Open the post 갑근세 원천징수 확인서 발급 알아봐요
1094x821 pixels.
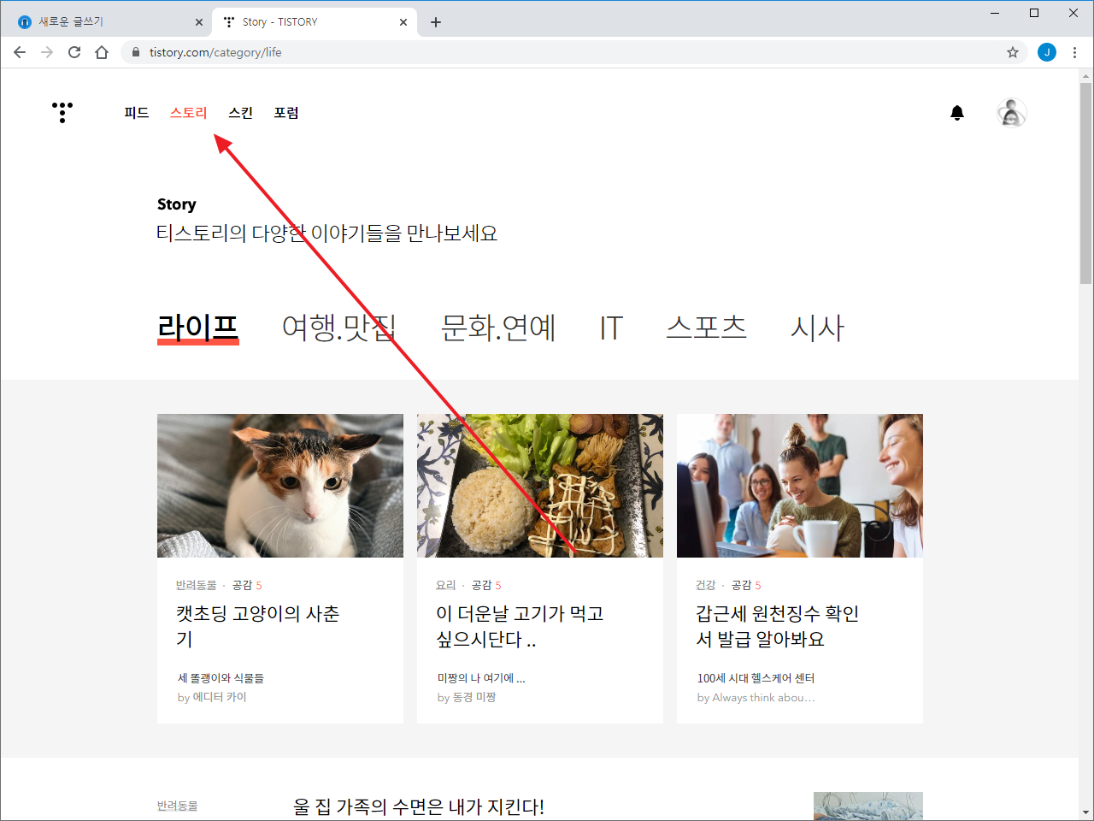click(778, 626)
